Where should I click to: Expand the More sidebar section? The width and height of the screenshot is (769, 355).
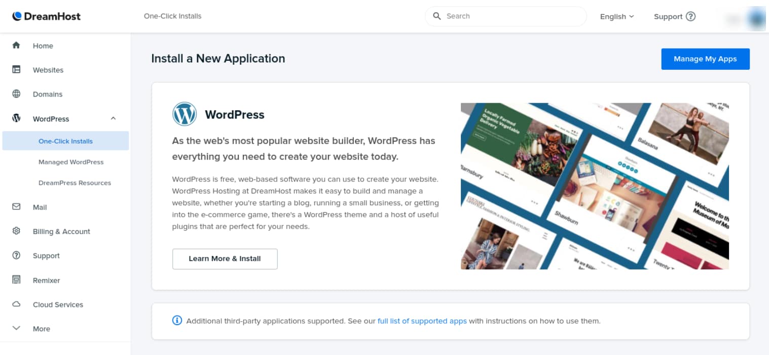coord(16,328)
